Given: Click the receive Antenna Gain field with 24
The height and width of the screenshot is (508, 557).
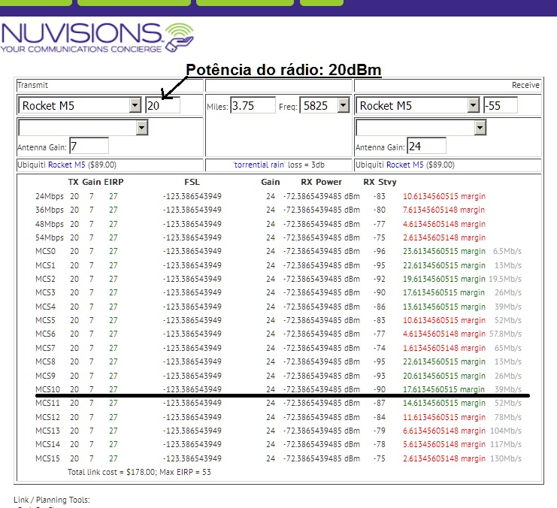Looking at the screenshot, I should point(427,146).
